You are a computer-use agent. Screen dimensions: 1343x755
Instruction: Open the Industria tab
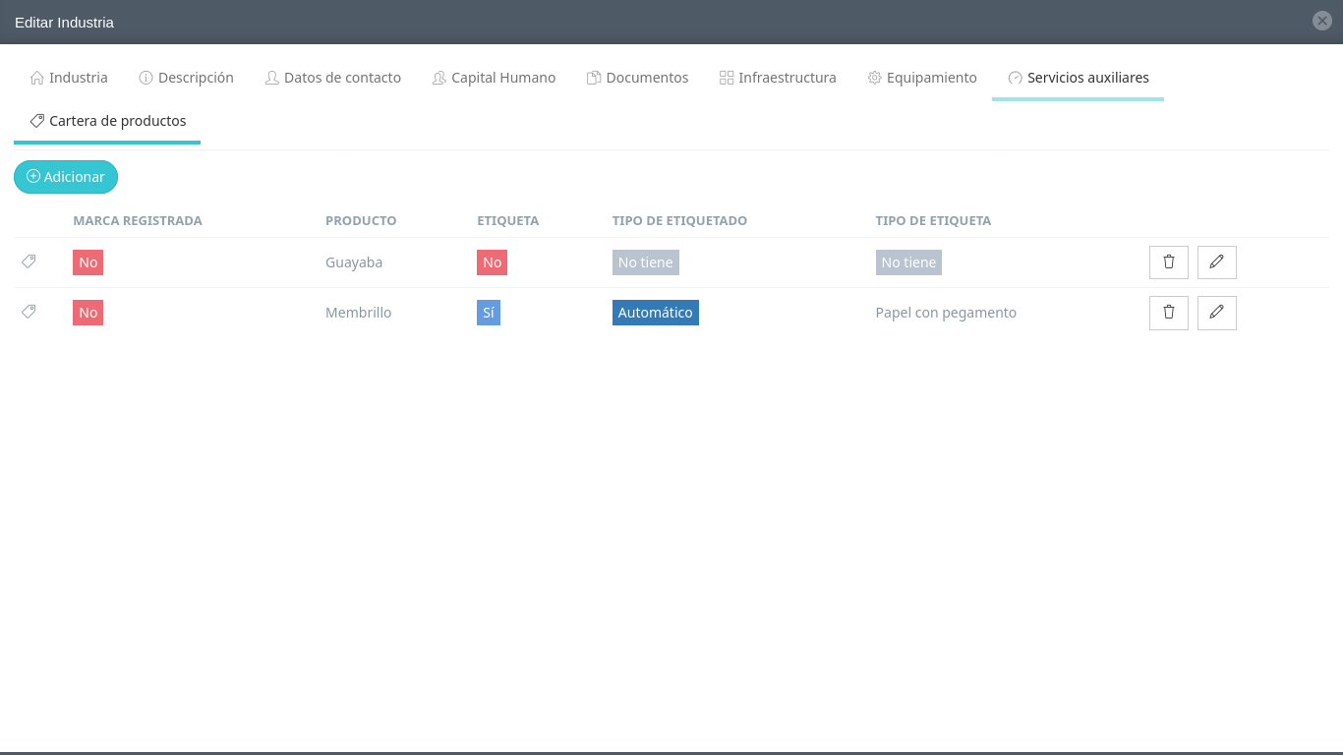69,78
